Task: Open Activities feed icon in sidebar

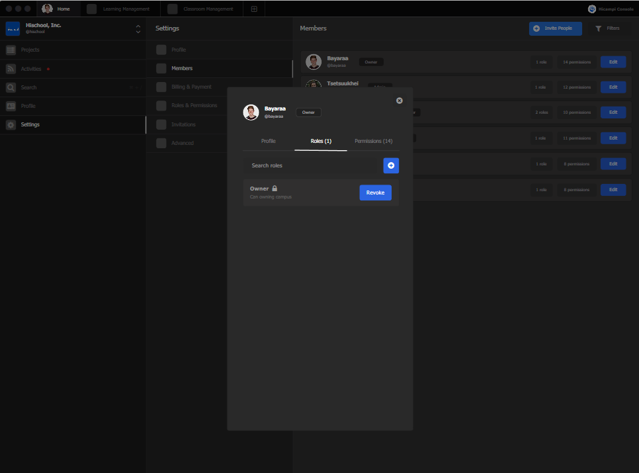Action: coord(11,69)
